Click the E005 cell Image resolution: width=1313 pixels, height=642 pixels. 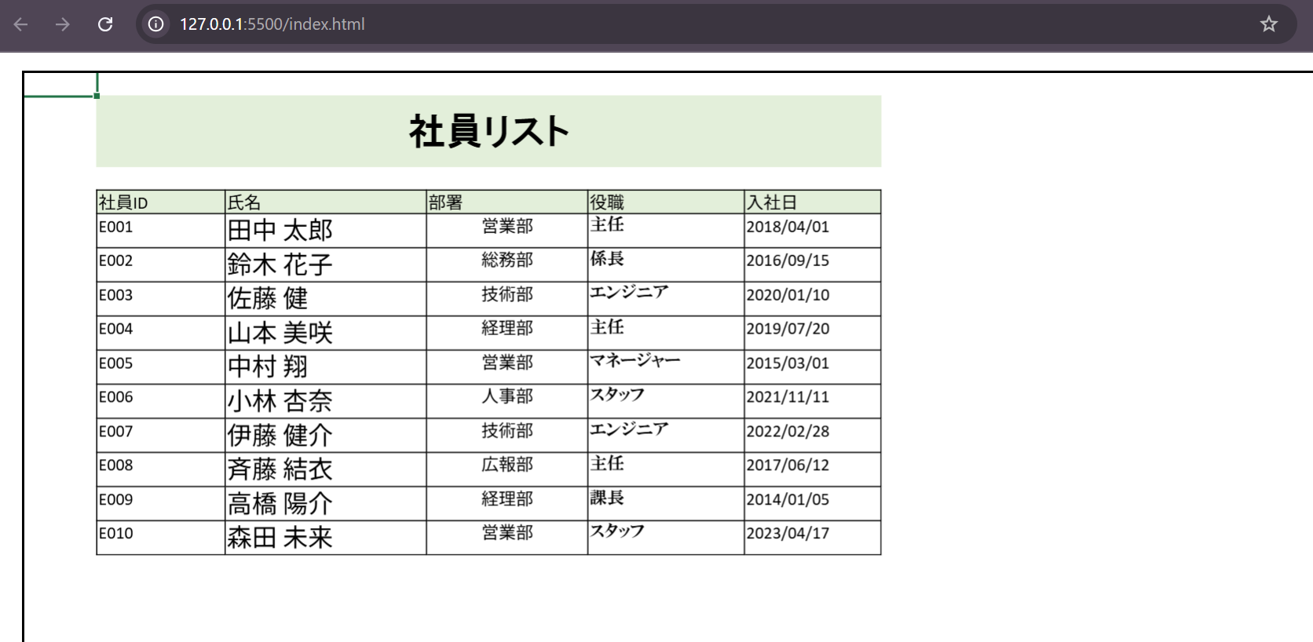tap(160, 367)
